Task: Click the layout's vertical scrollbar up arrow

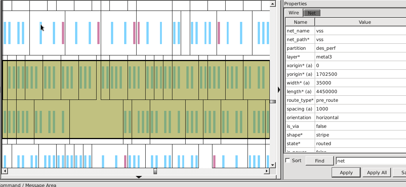Action: 272,4
